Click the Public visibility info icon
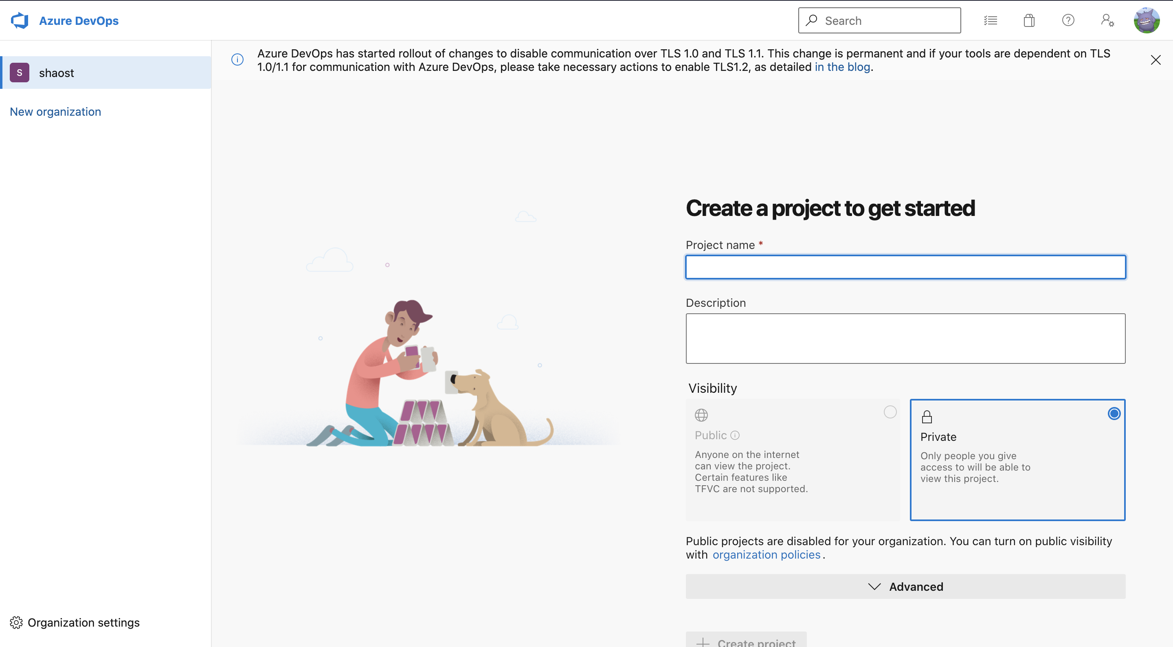This screenshot has height=647, width=1173. 735,435
